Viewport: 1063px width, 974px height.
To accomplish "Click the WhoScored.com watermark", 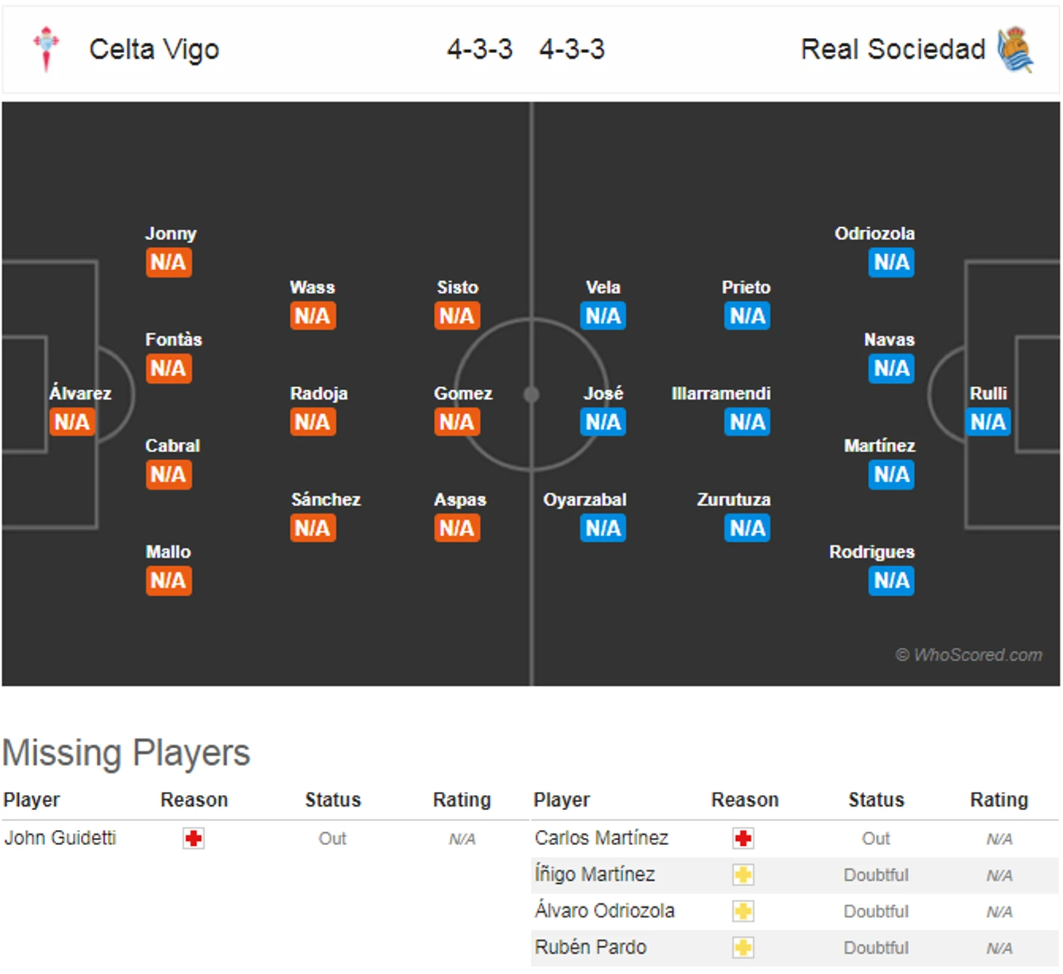I will point(969,655).
